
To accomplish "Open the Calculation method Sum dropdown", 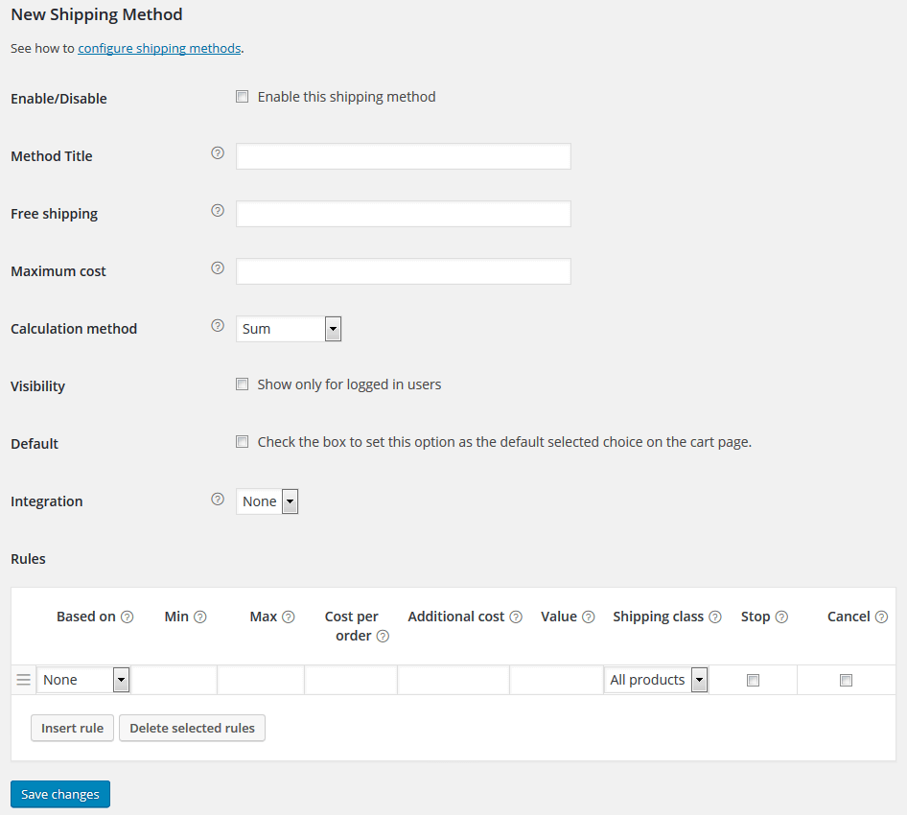I will click(x=289, y=329).
